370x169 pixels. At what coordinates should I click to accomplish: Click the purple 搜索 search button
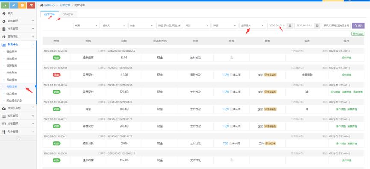click(358, 26)
